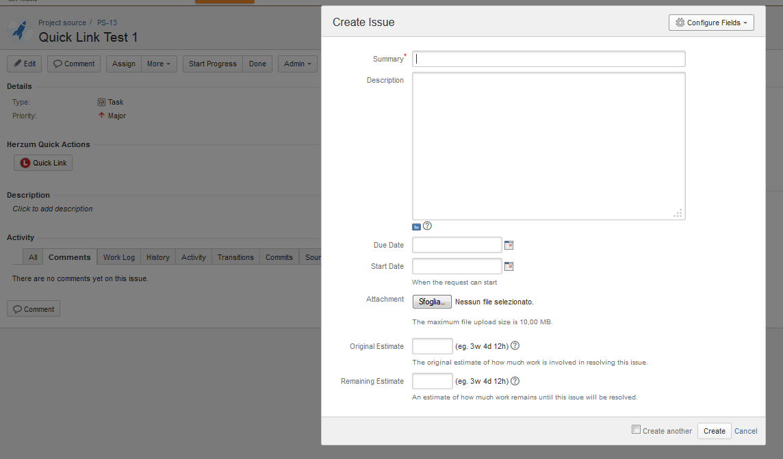Open the More actions dropdown
This screenshot has height=459, width=783.
(159, 64)
